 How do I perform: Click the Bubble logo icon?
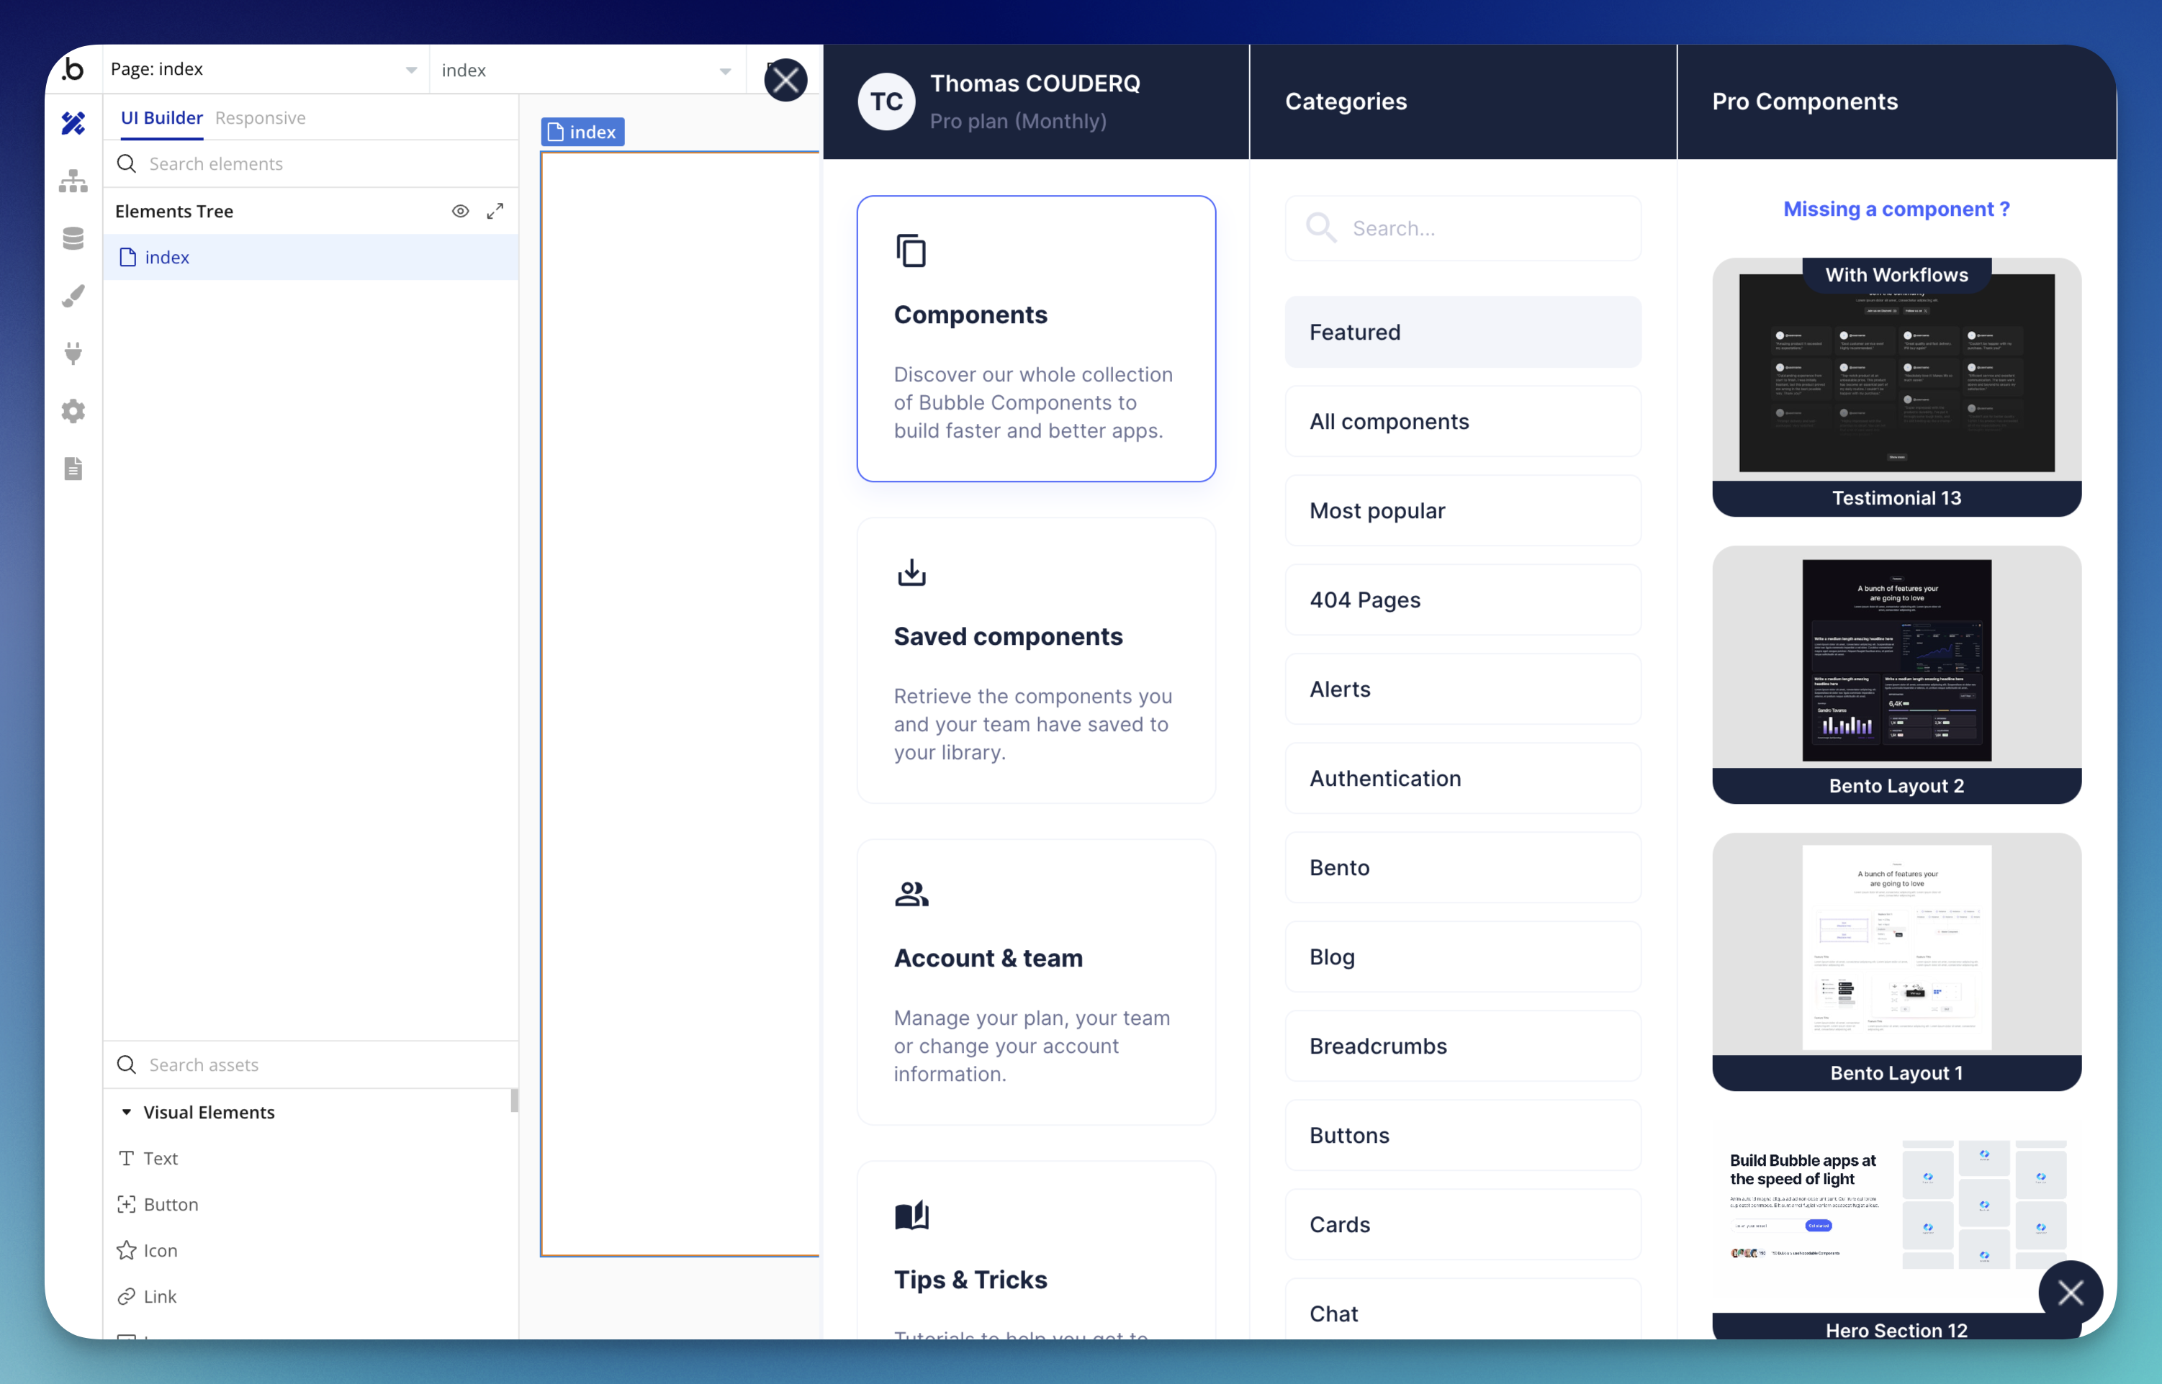73,69
